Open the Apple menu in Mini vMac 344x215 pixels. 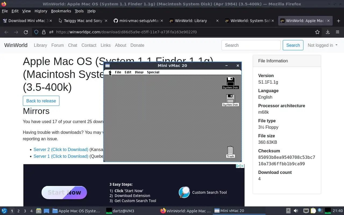[110, 72]
